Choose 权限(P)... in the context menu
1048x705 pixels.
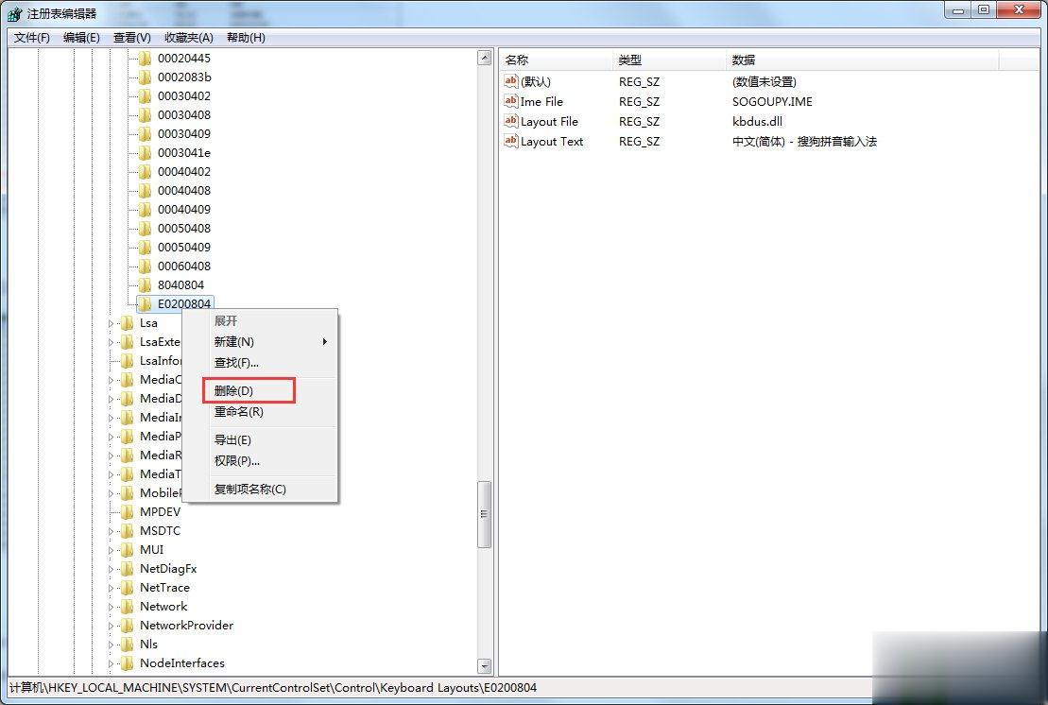[x=260, y=461]
